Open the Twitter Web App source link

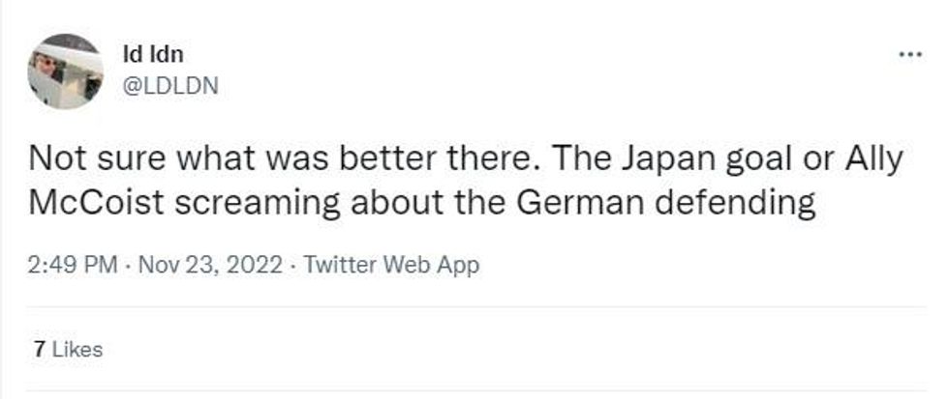(x=391, y=265)
